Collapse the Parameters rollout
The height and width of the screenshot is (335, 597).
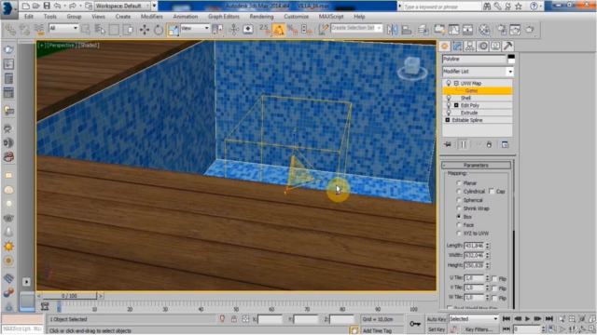(x=476, y=166)
